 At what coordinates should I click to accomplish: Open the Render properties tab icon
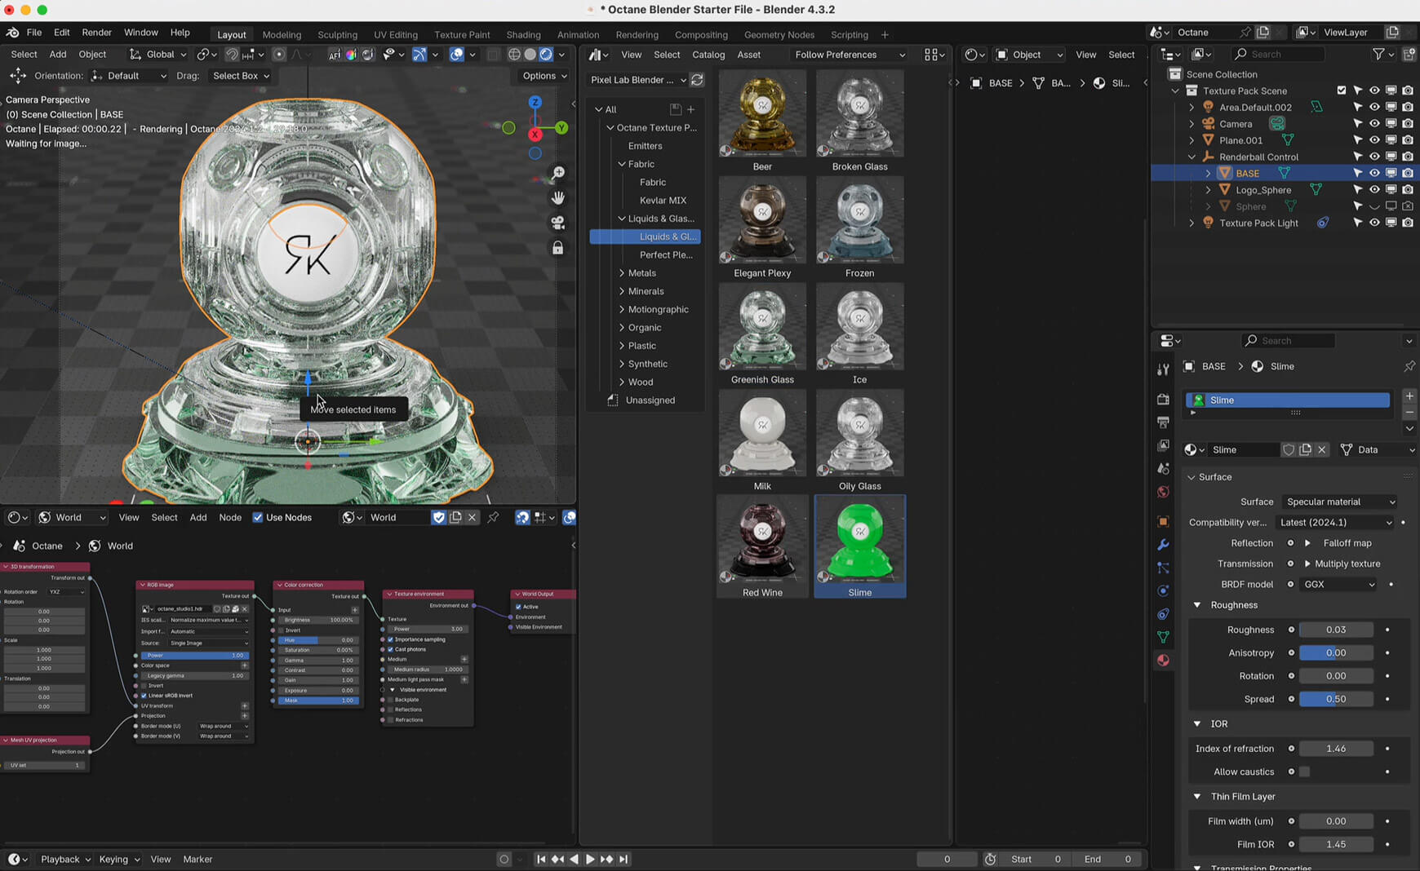1163,399
